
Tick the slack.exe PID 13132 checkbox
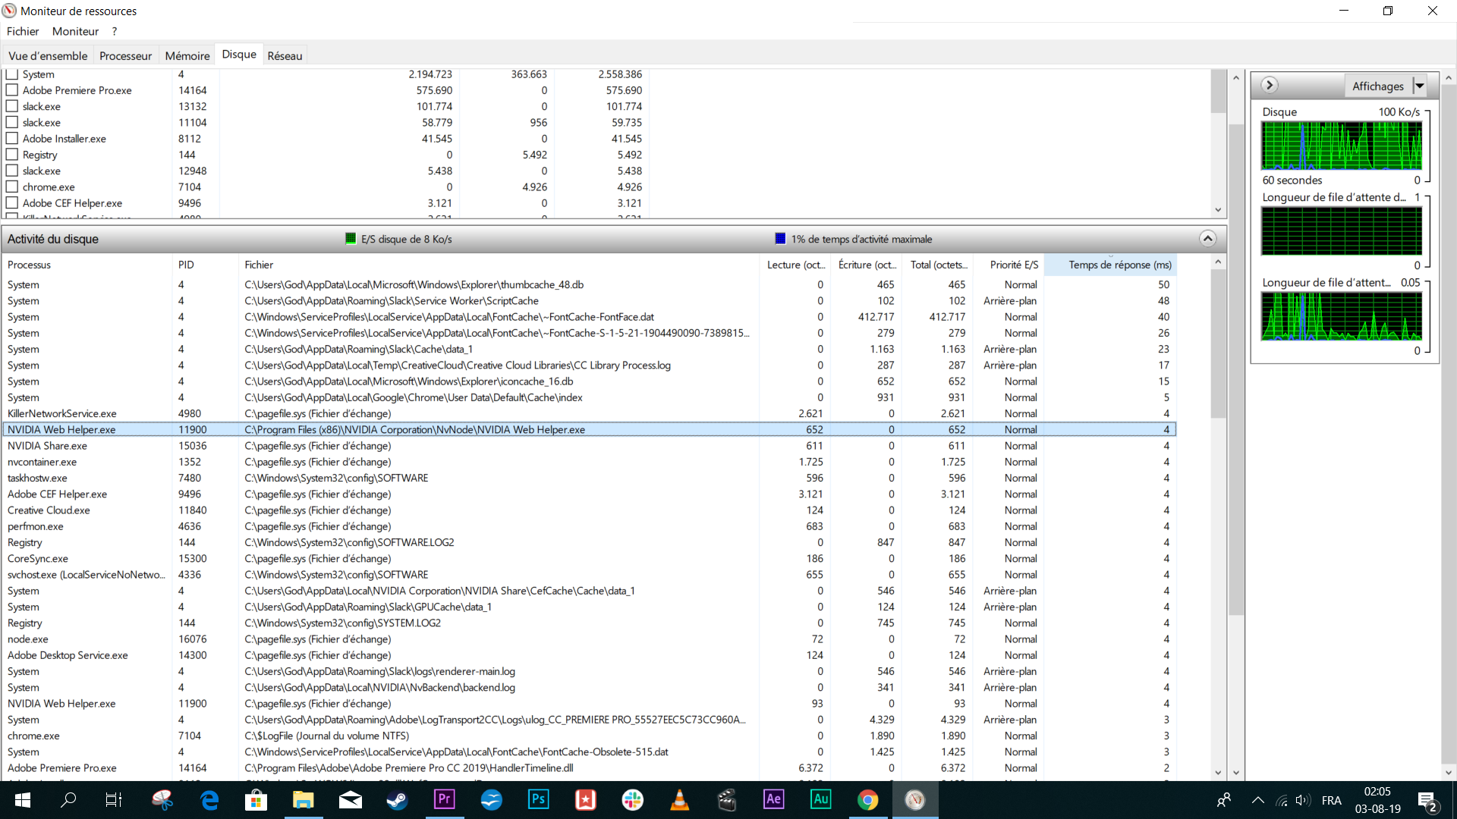tap(12, 106)
